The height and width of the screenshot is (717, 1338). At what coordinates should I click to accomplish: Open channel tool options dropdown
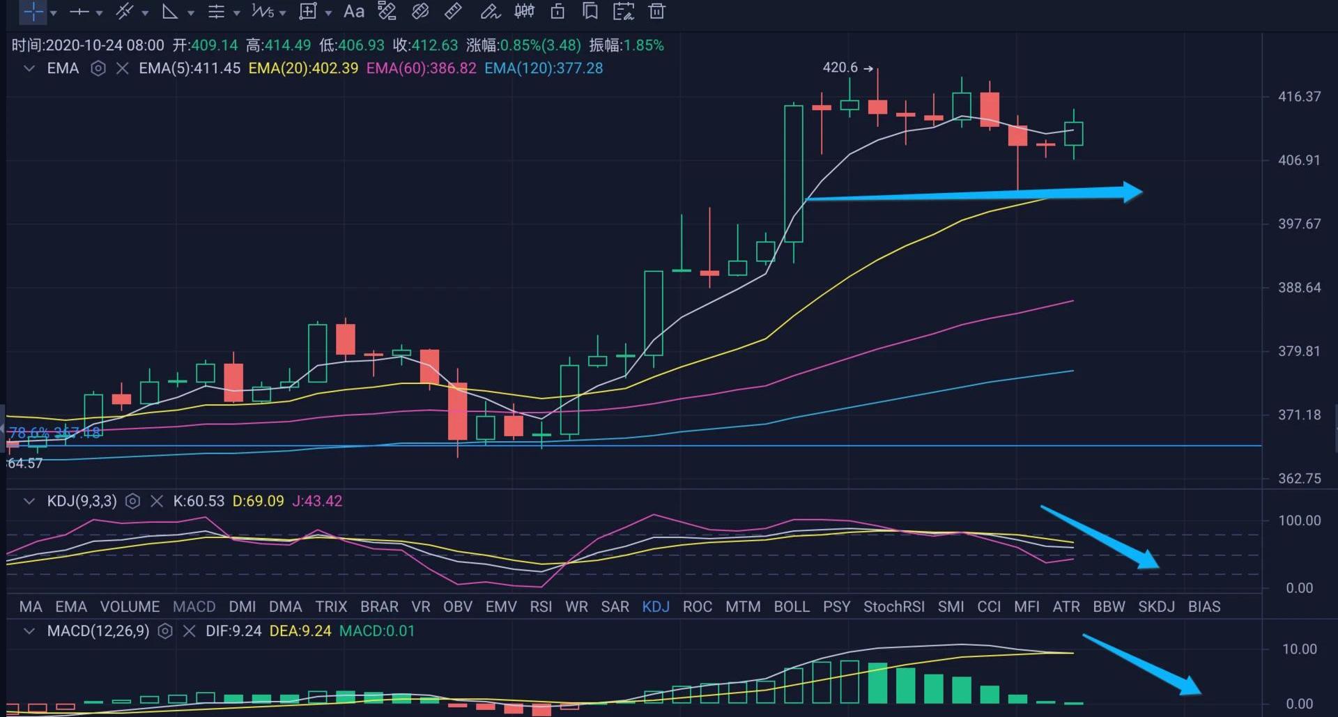pyautogui.click(x=145, y=13)
